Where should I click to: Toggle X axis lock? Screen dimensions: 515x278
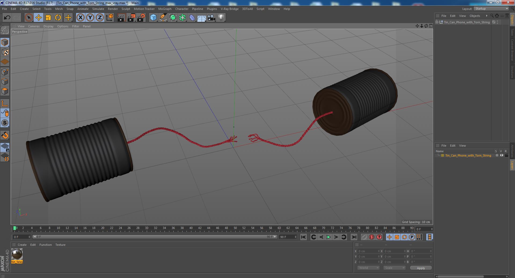pos(80,18)
